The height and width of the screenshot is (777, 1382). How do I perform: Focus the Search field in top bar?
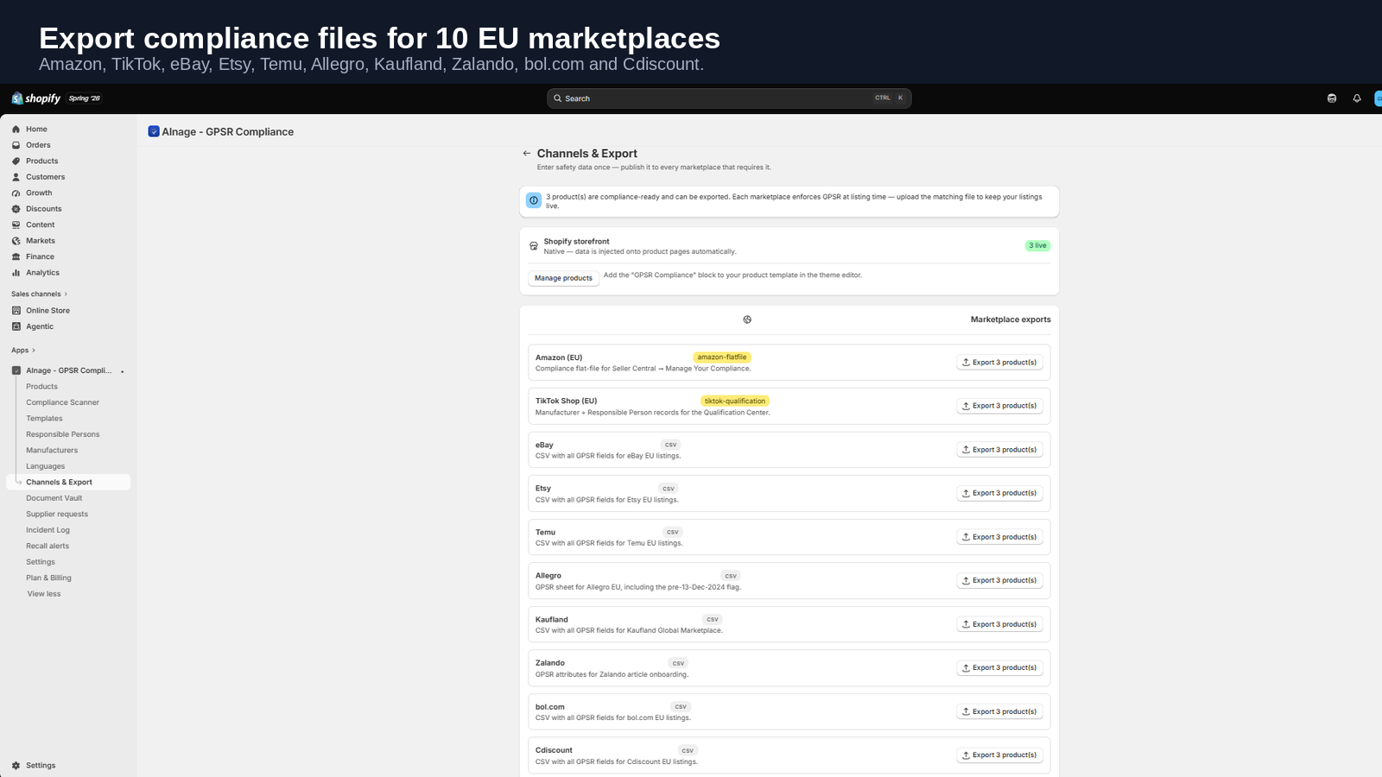click(729, 98)
